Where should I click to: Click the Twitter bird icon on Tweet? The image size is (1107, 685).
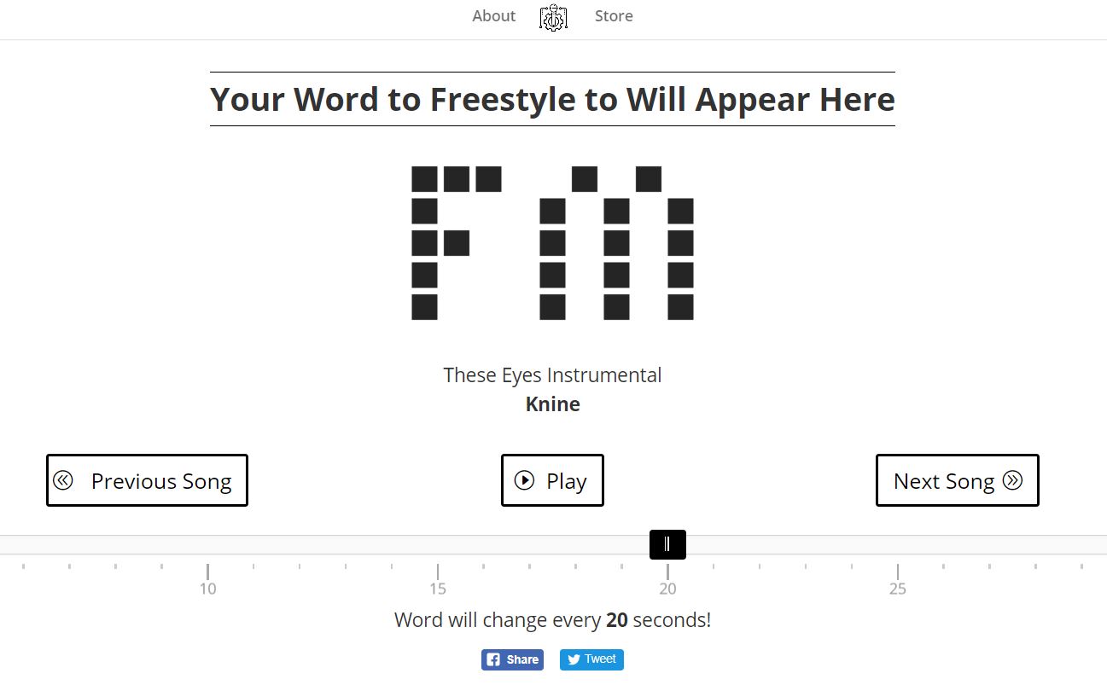[574, 659]
